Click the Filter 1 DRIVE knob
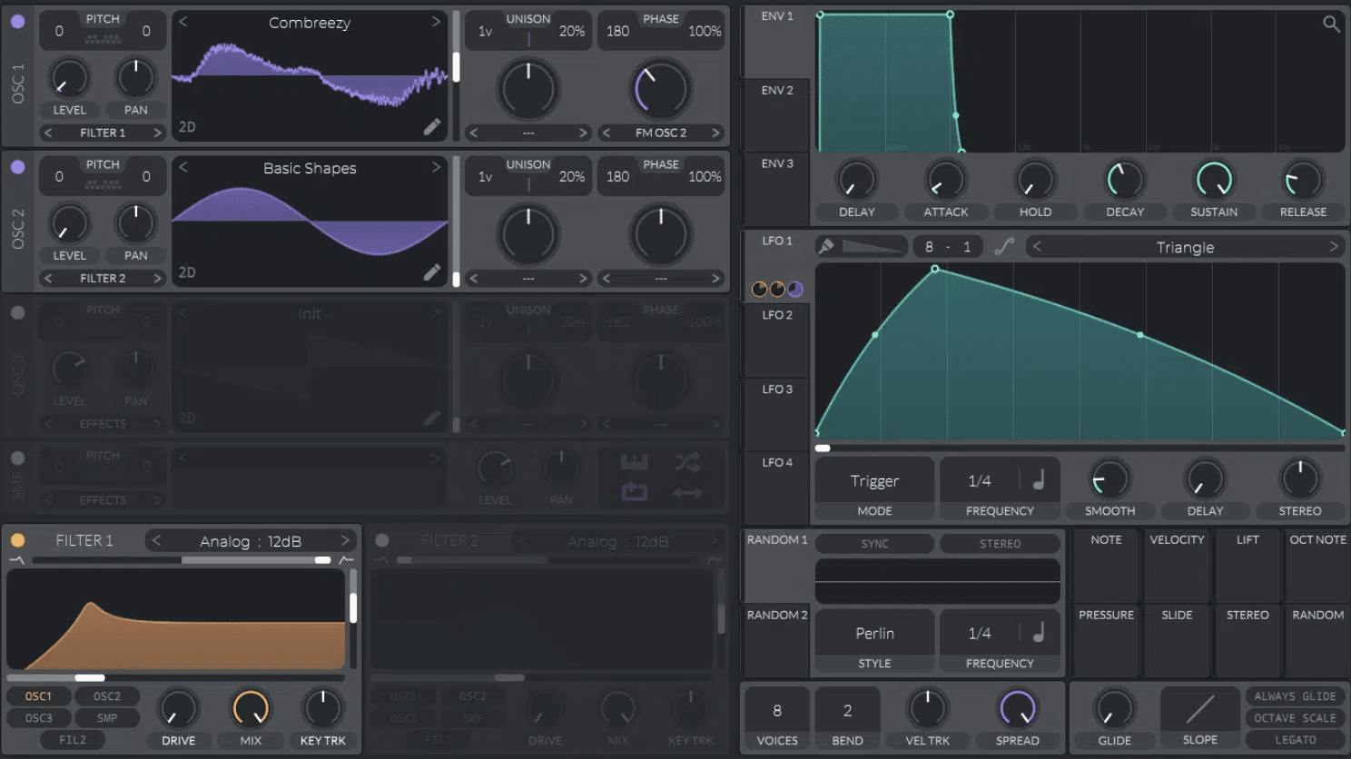 (178, 710)
